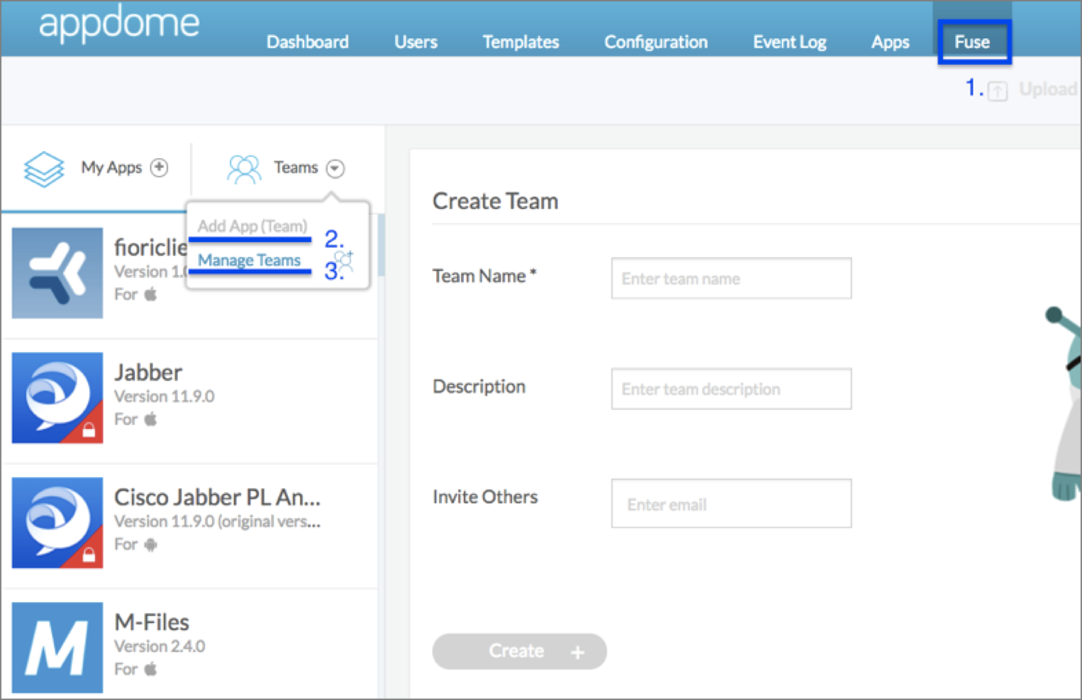Click M-Files Version 2.4.0 text

[160, 646]
